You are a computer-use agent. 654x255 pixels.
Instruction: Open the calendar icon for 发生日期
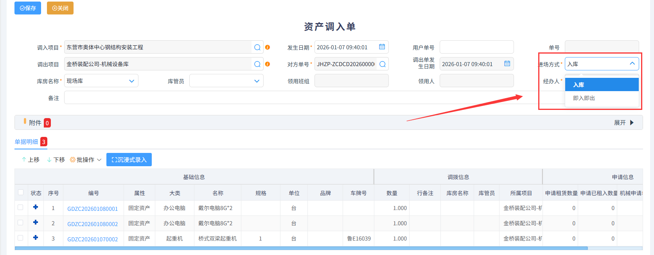(382, 47)
